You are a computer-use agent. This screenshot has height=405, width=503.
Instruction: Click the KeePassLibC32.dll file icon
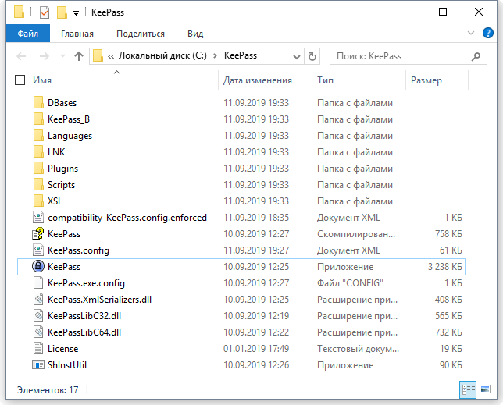[38, 315]
